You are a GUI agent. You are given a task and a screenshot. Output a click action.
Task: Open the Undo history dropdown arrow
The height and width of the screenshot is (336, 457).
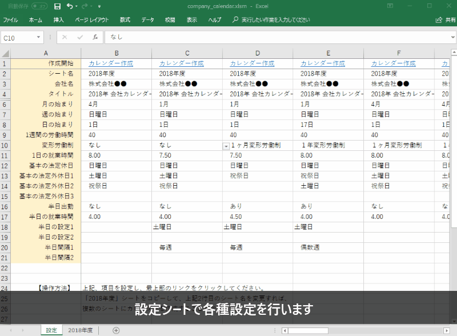point(77,6)
